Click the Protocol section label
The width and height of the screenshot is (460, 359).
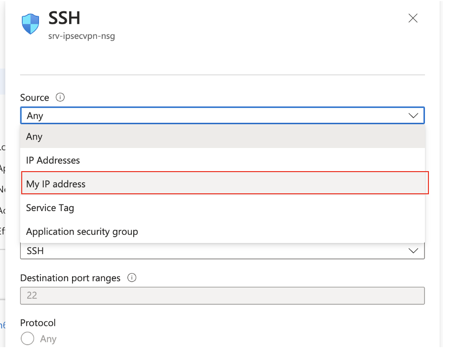pyautogui.click(x=38, y=323)
